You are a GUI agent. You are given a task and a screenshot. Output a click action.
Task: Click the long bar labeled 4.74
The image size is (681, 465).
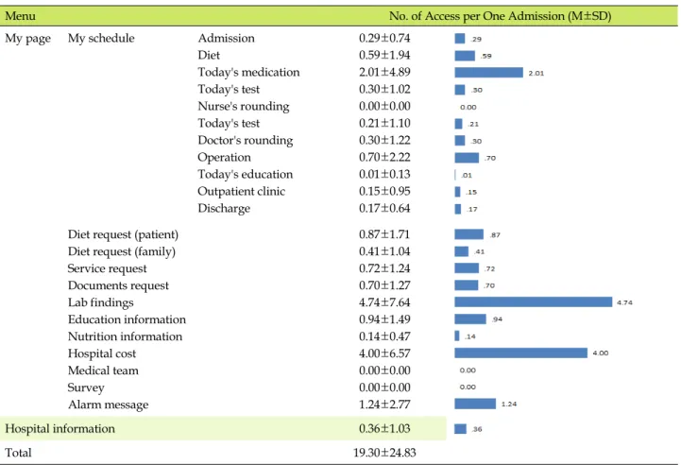click(x=534, y=302)
